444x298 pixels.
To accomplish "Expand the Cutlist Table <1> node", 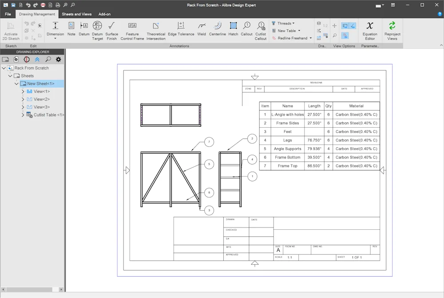I will point(23,115).
